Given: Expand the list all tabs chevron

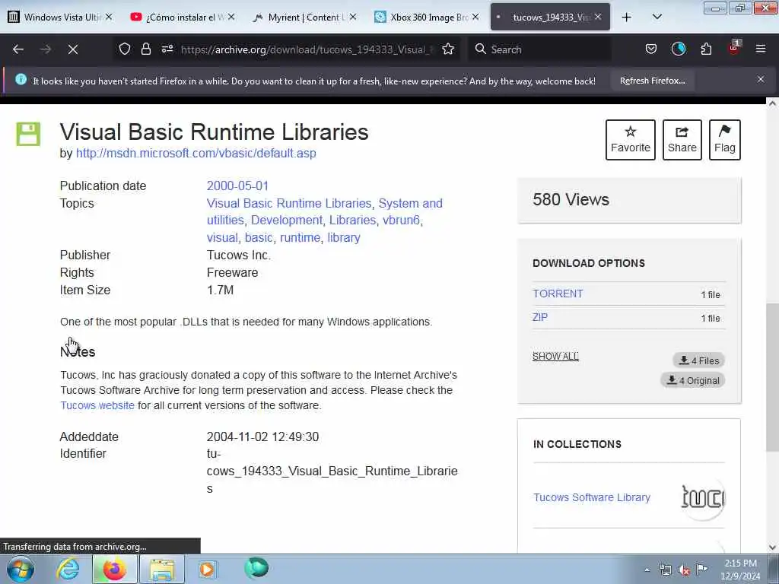Looking at the screenshot, I should (657, 17).
